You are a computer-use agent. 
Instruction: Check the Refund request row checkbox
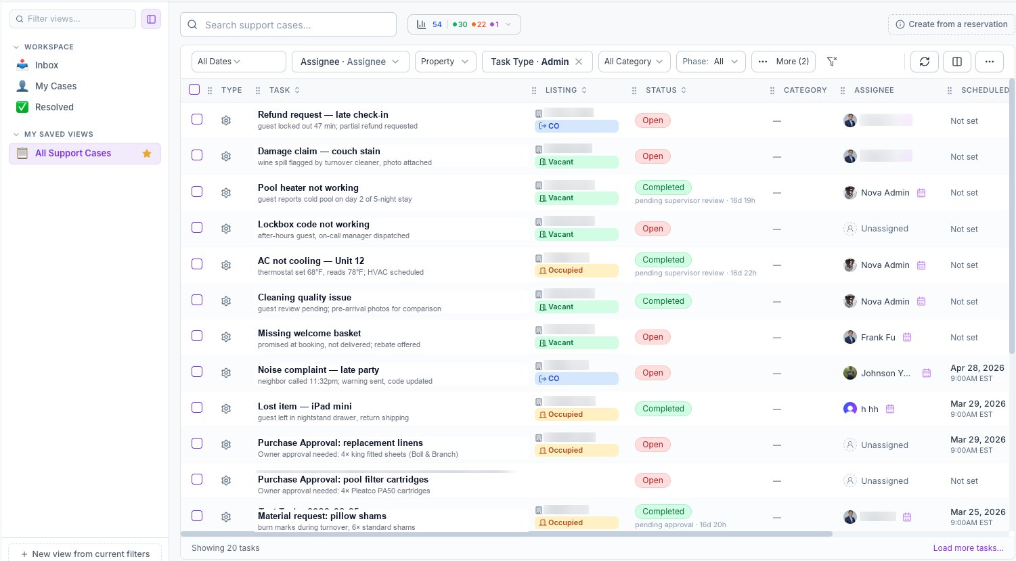[x=197, y=119]
